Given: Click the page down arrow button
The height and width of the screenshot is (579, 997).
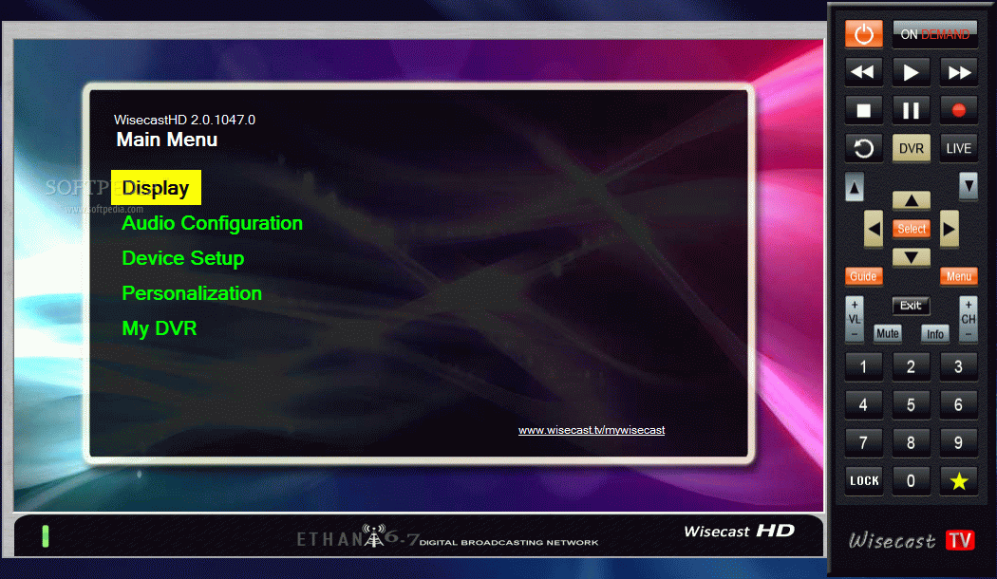Looking at the screenshot, I should click(x=969, y=186).
